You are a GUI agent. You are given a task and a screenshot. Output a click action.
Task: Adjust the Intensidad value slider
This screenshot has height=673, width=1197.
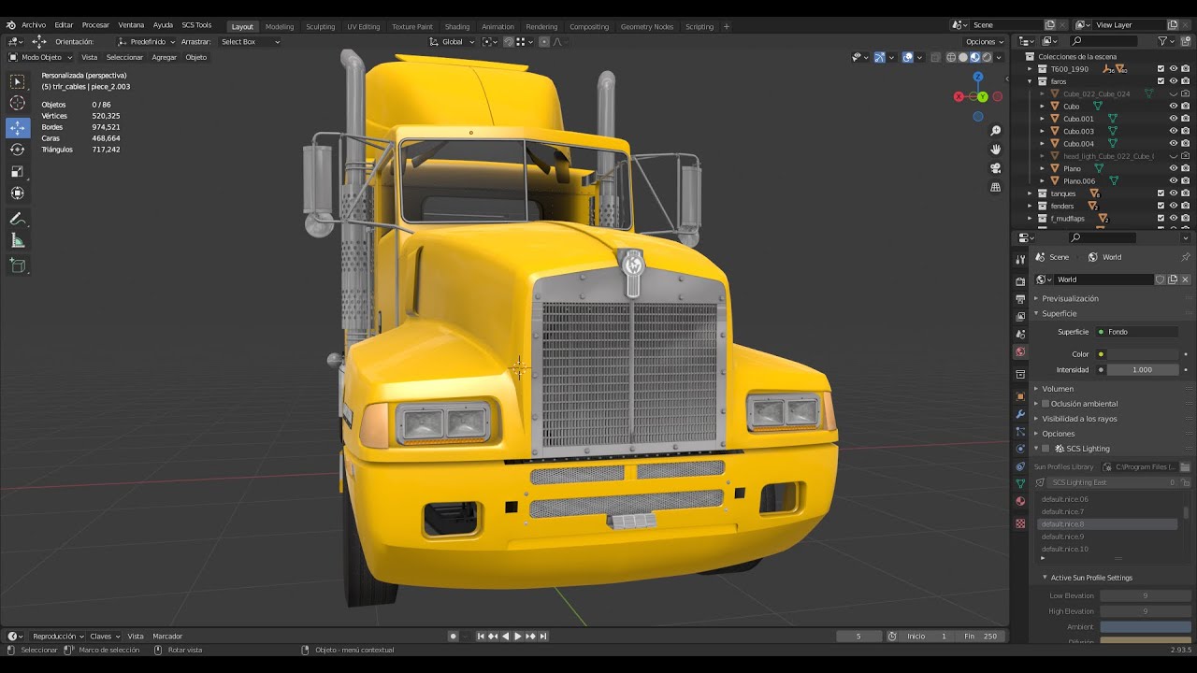click(x=1143, y=369)
